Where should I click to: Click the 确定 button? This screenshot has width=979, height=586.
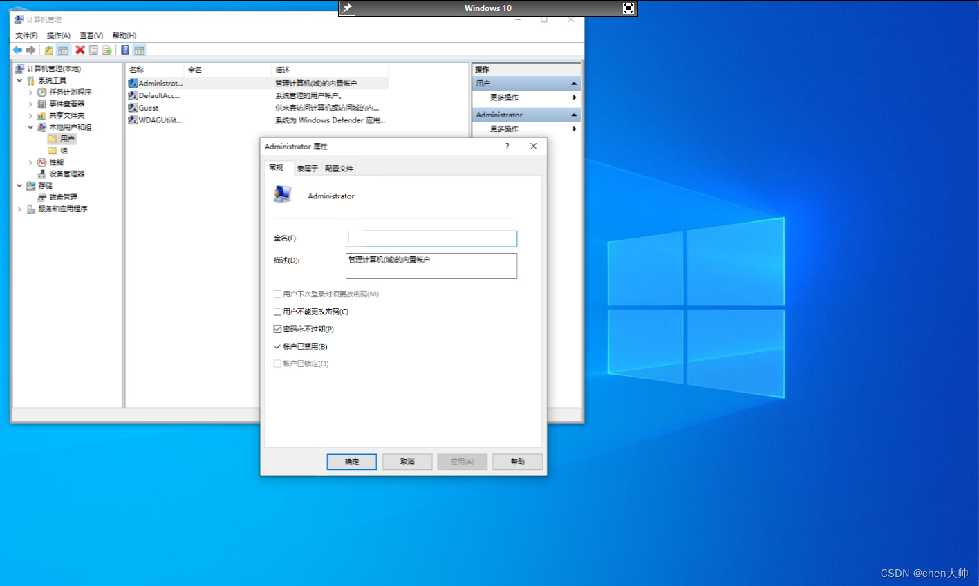click(352, 462)
